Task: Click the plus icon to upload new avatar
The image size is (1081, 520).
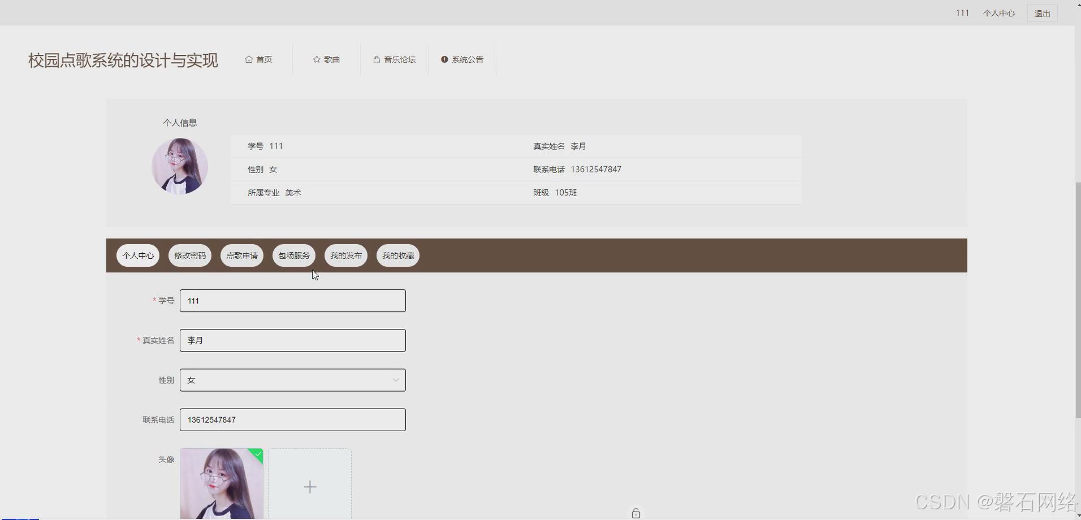Action: coord(309,486)
